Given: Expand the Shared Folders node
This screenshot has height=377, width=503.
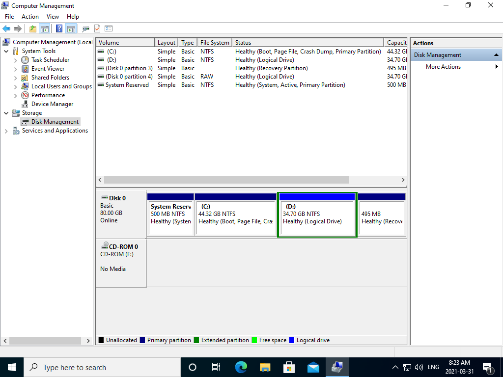Looking at the screenshot, I should point(15,78).
